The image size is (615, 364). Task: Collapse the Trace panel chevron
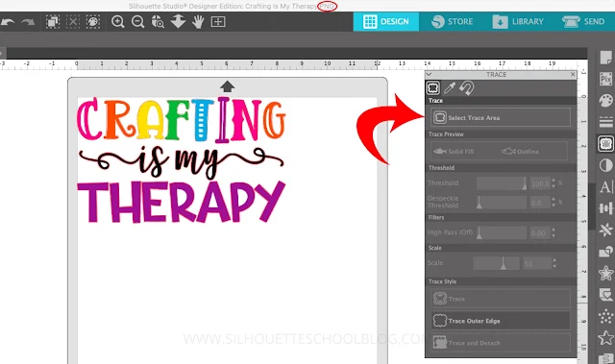pos(429,75)
